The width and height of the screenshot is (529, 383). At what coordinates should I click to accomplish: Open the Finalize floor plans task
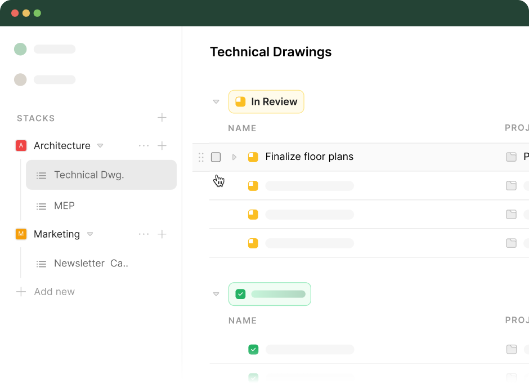coord(310,157)
